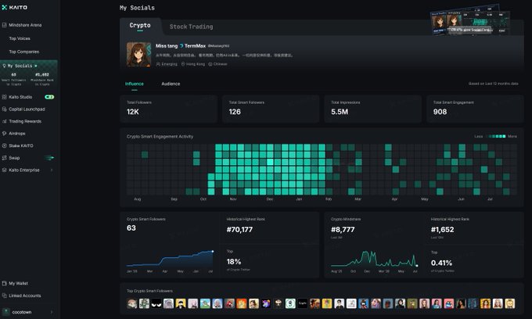Click the Kaito logo in the sidebar
The width and height of the screenshot is (532, 319).
[15, 7]
